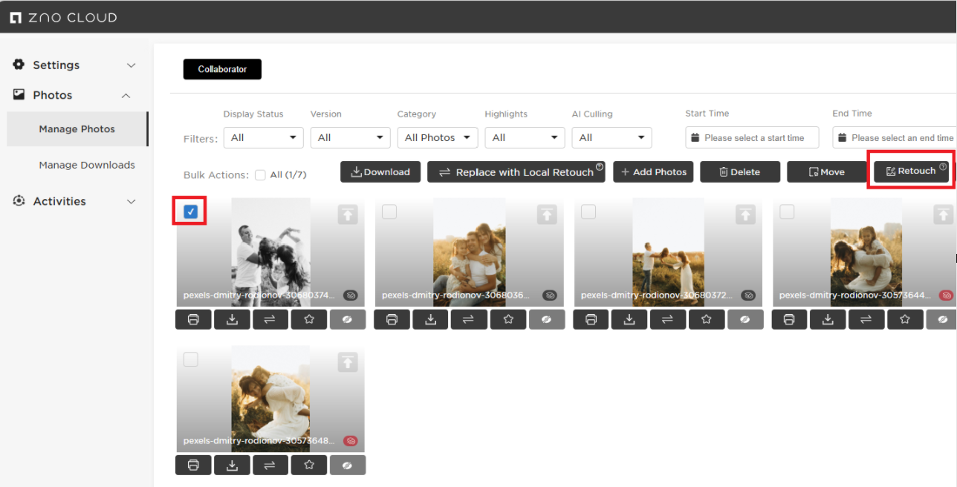Click download icon under second family photo

click(431, 319)
